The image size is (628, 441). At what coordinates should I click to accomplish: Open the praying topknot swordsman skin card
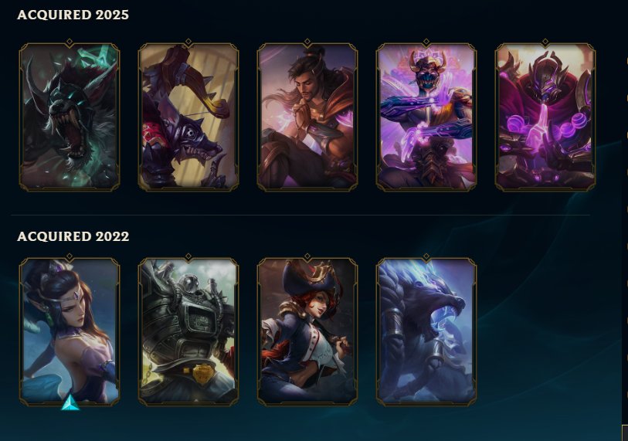pyautogui.click(x=307, y=117)
